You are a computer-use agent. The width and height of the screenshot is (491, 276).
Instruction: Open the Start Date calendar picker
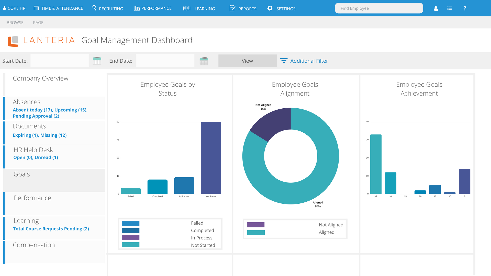[x=97, y=61]
